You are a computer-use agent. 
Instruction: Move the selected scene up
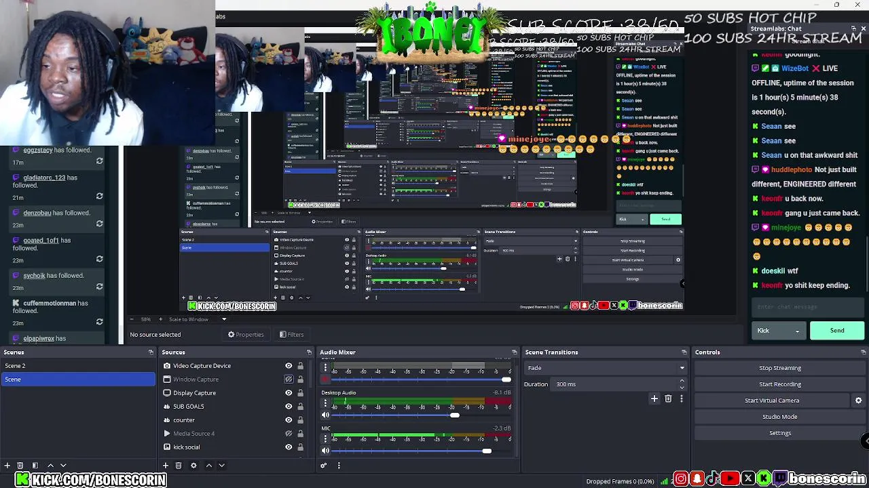tap(50, 466)
